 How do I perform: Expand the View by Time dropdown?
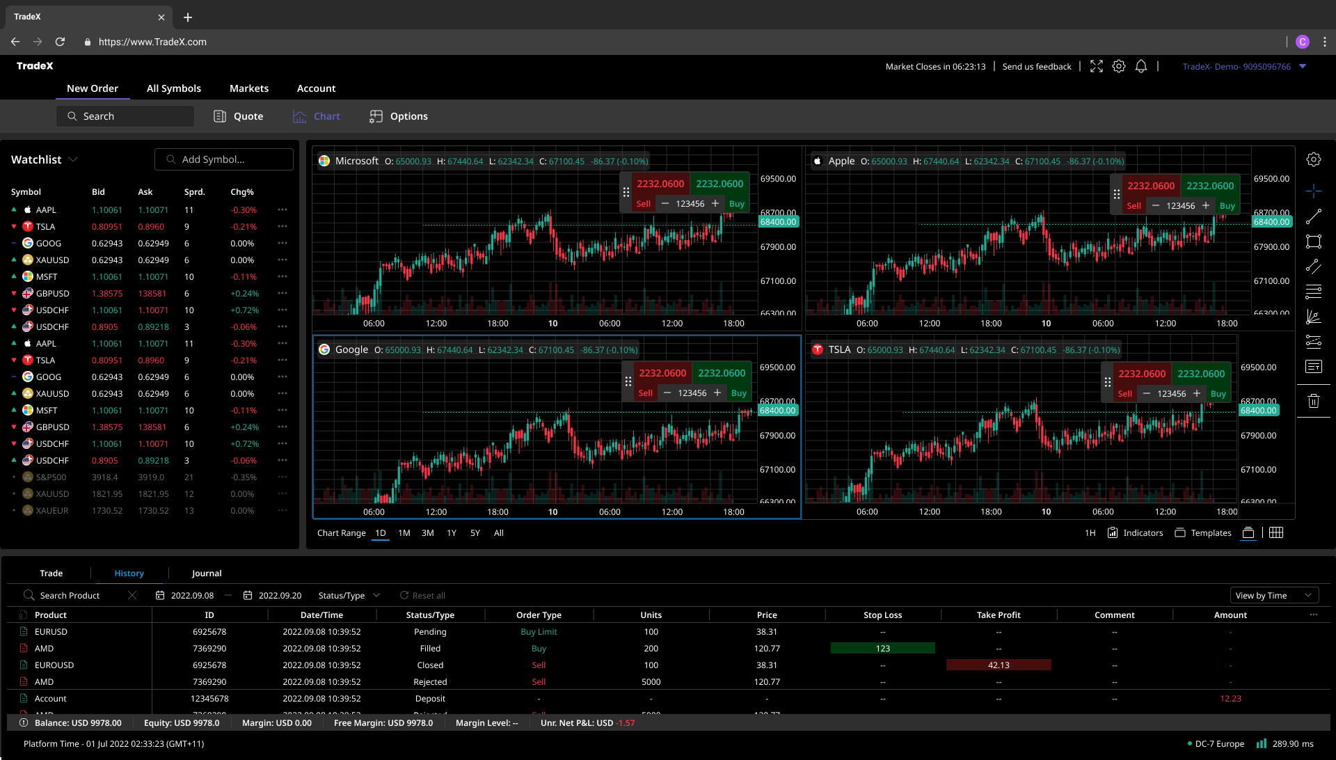[1274, 595]
